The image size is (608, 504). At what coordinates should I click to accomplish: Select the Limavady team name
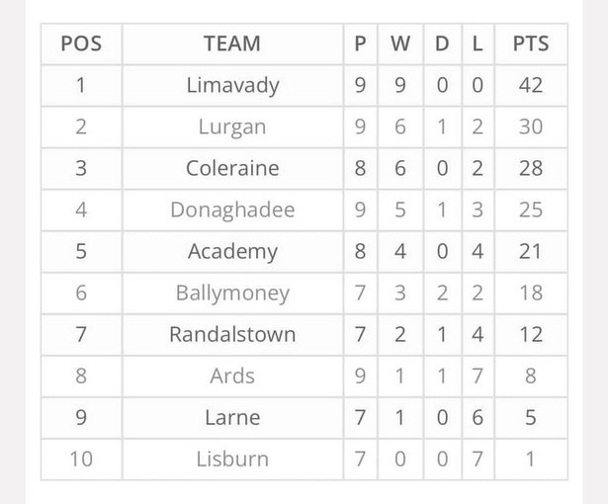[x=232, y=85]
